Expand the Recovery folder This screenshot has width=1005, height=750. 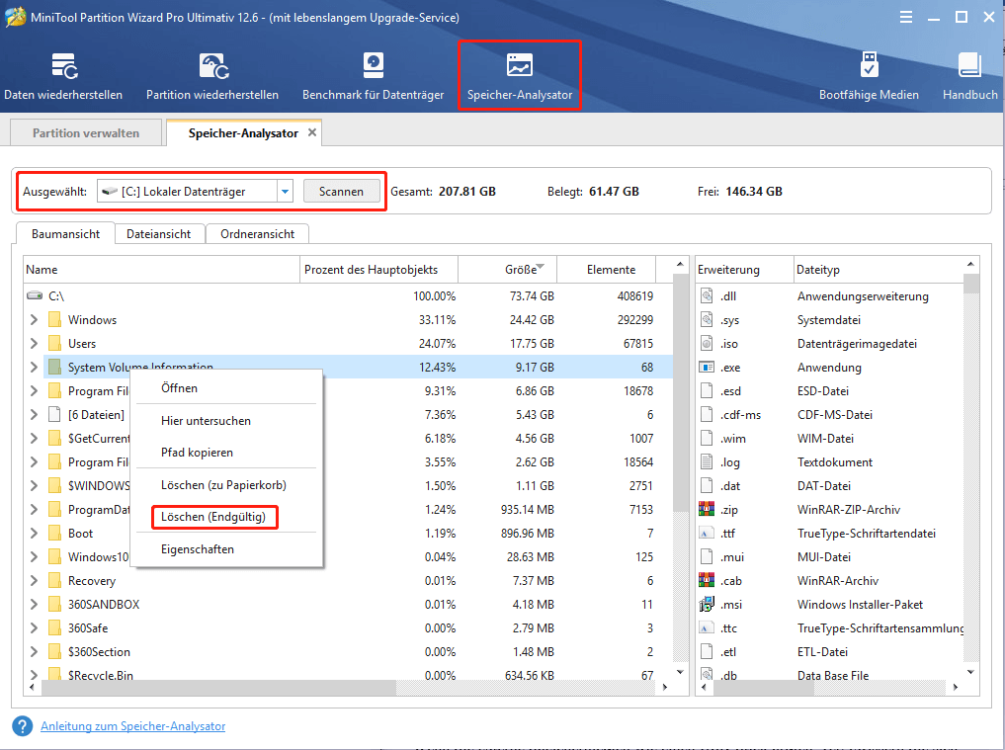coord(34,581)
